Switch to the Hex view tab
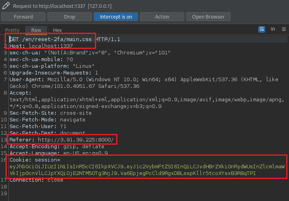 (x=57, y=30)
